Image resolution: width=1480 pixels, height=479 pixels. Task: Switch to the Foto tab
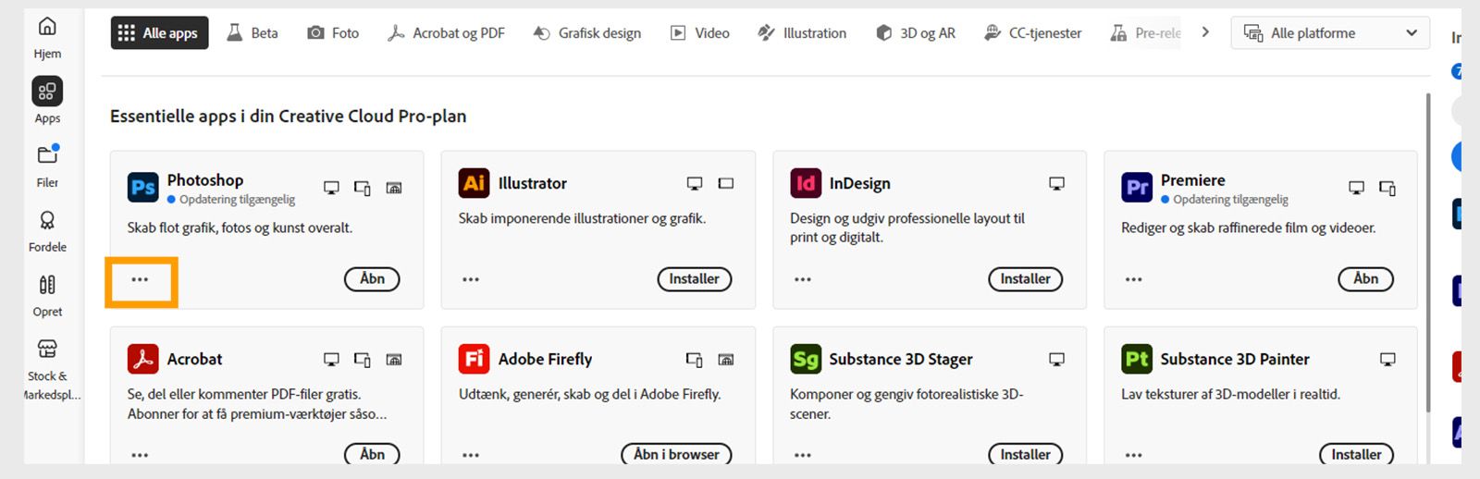pos(333,33)
